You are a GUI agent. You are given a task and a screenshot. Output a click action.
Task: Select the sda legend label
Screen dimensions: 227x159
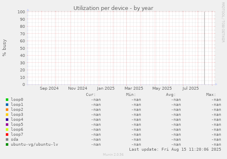tap(15, 139)
